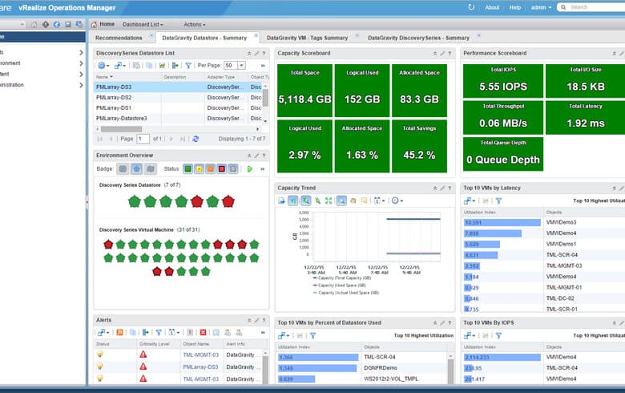This screenshot has height=393, width=625.
Task: Open the PMLarray-DS3 link in Alerts
Action: click(x=200, y=367)
